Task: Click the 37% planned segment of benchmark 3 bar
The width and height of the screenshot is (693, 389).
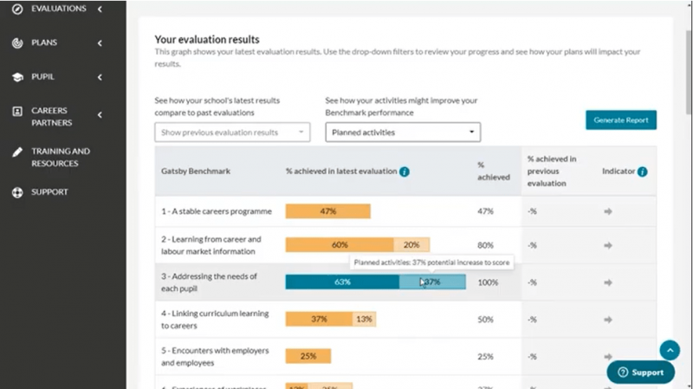Action: [x=432, y=282]
